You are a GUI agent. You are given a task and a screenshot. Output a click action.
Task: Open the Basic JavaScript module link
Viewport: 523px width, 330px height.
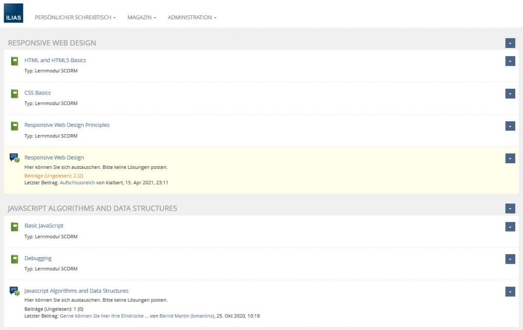pyautogui.click(x=44, y=225)
